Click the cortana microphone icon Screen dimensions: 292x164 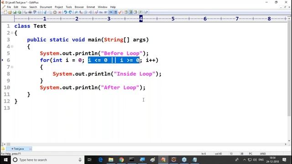click(x=80, y=160)
